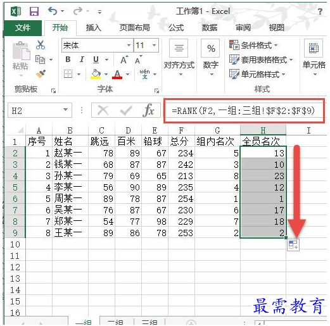Switch to the 数据 (Data) tab

click(210, 28)
